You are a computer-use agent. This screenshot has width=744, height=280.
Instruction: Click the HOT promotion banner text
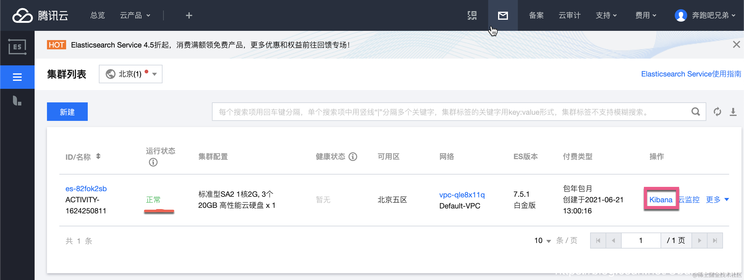point(210,45)
